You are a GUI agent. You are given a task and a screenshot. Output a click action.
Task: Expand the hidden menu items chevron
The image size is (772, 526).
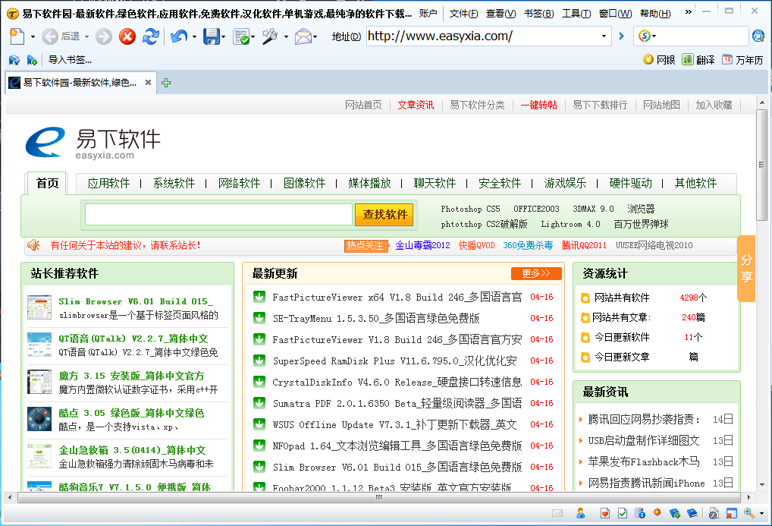pos(689,13)
